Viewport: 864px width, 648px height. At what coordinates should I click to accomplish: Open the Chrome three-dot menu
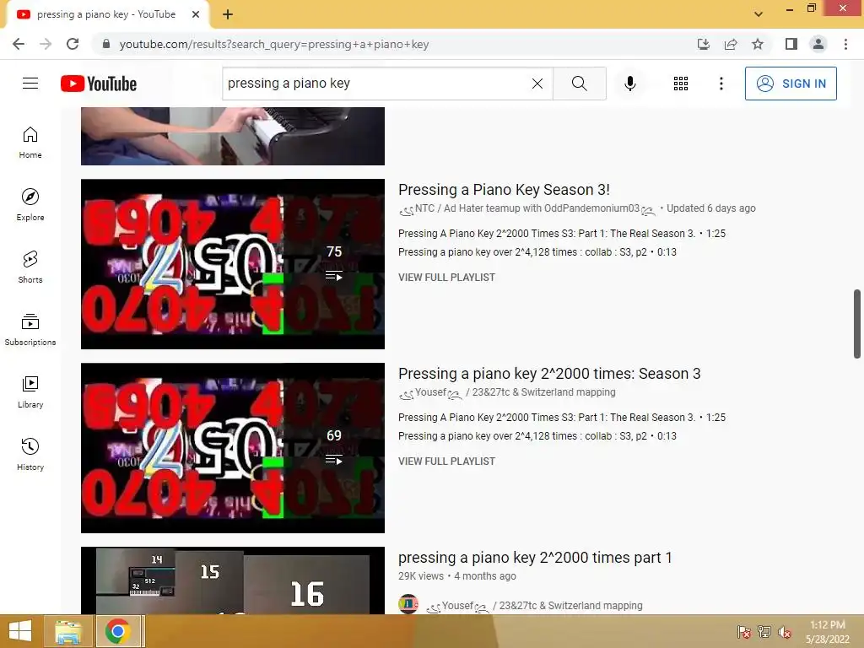(845, 44)
